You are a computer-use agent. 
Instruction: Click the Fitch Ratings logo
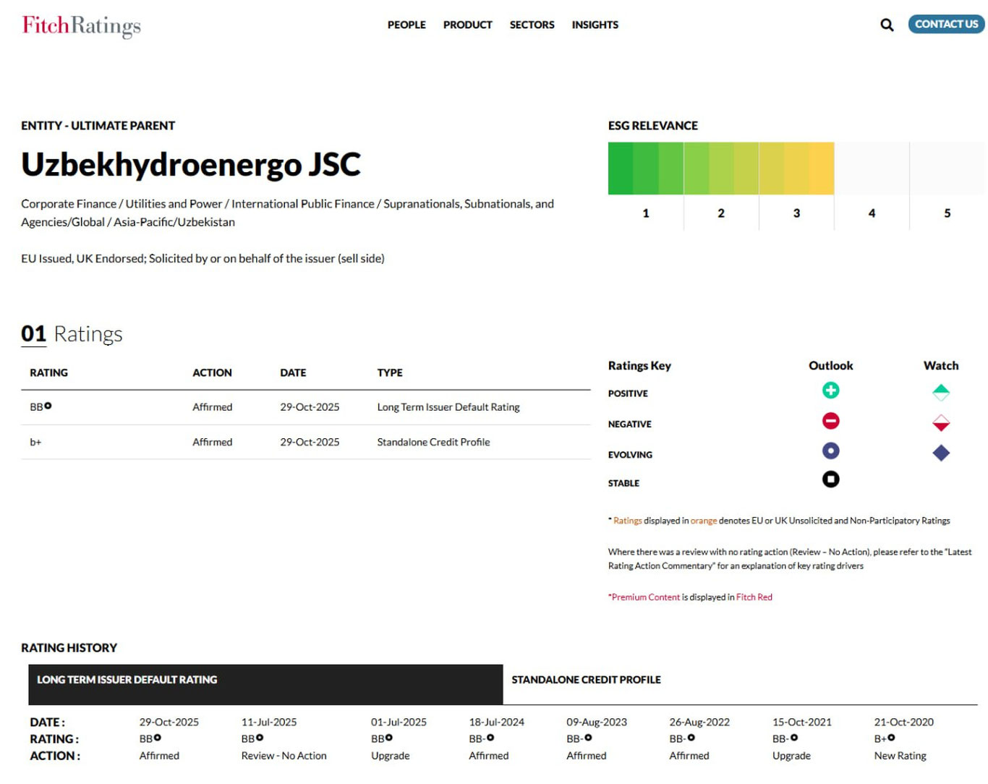tap(82, 25)
